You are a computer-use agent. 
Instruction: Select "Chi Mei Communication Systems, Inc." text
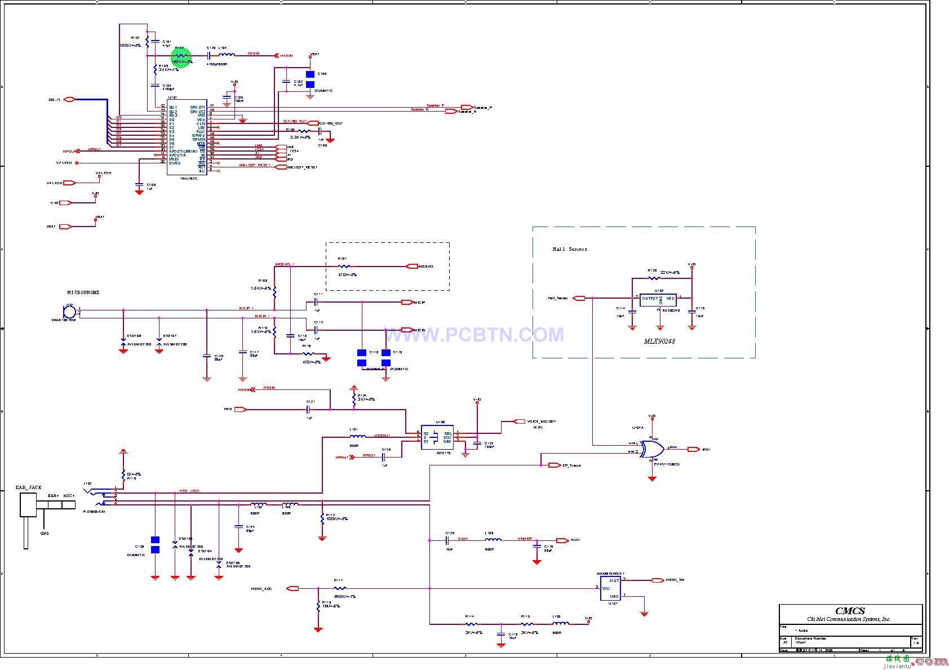tap(849, 619)
